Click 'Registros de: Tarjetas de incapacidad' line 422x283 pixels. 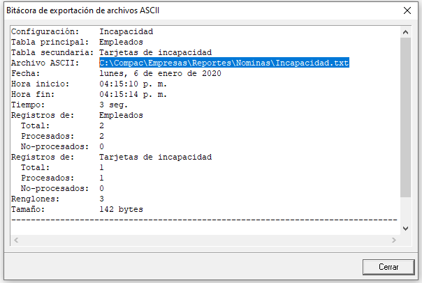111,157
